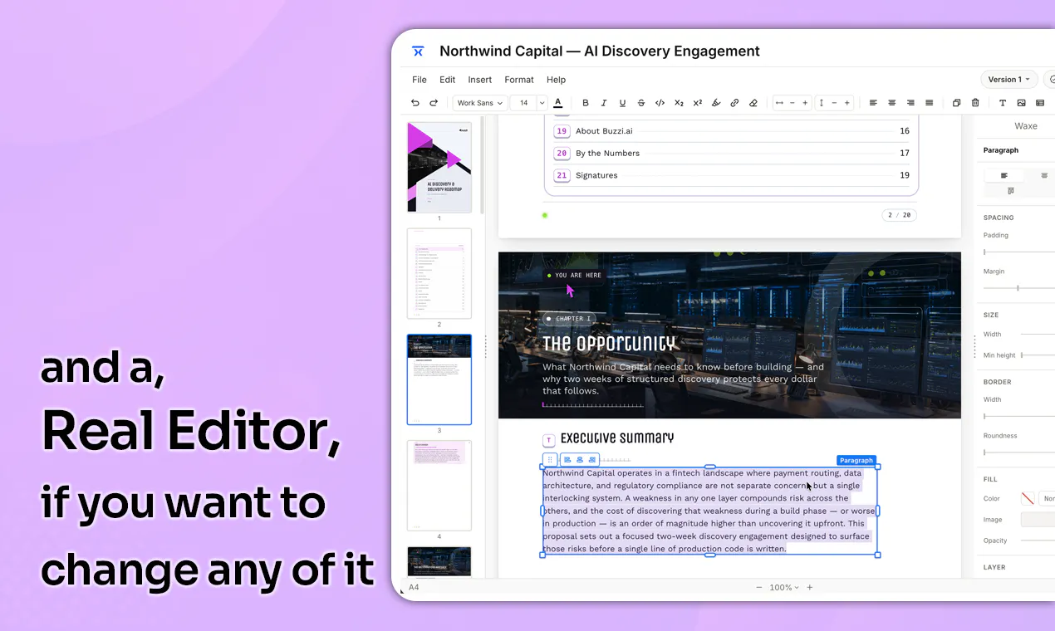
Task: Open the Edit menu
Action: [x=447, y=80]
